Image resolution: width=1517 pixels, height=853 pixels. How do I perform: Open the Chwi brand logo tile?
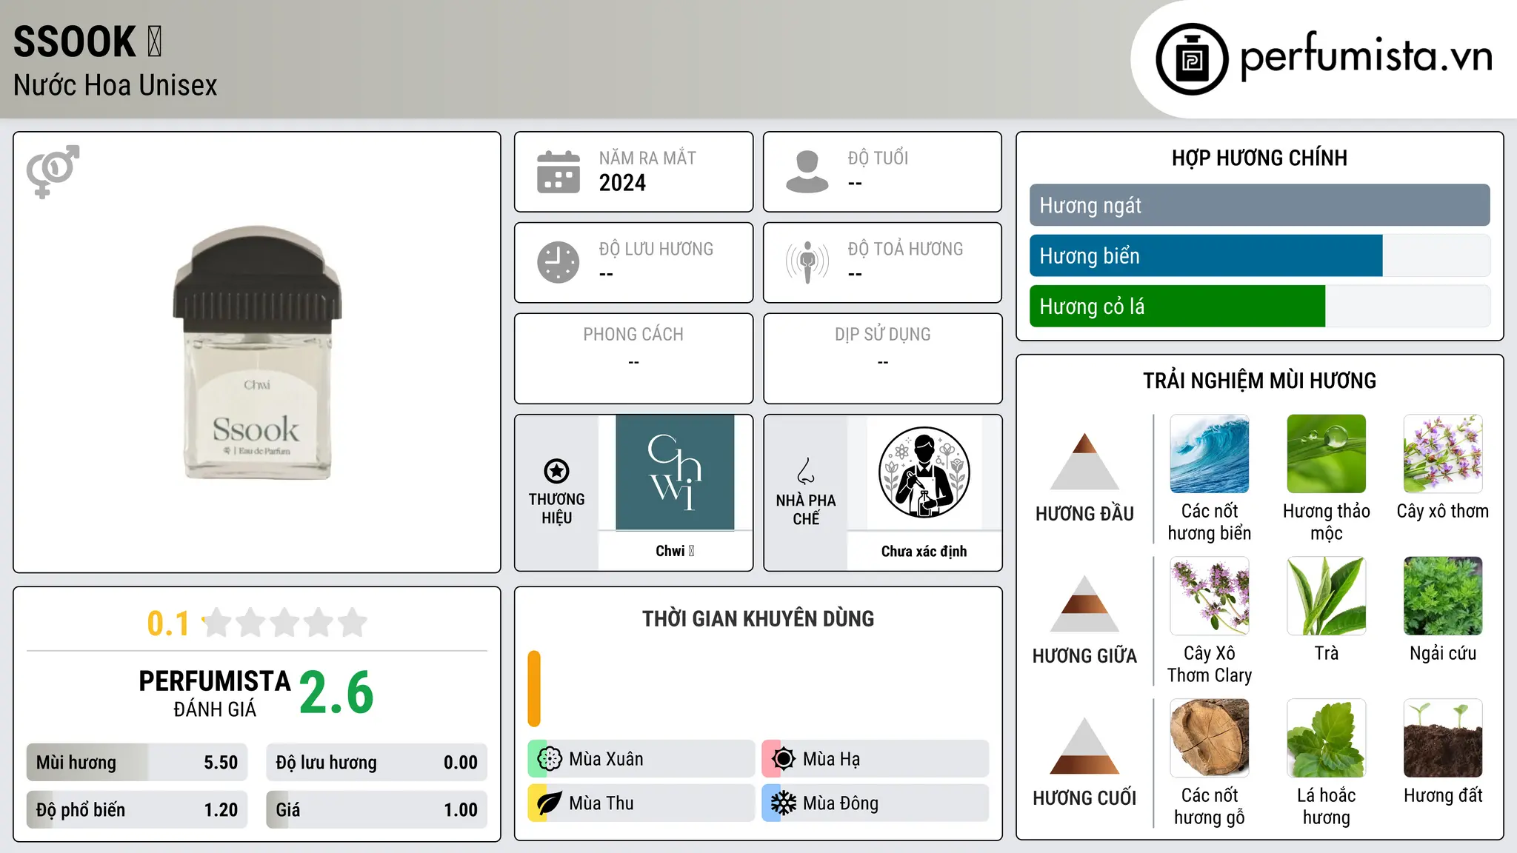coord(675,472)
